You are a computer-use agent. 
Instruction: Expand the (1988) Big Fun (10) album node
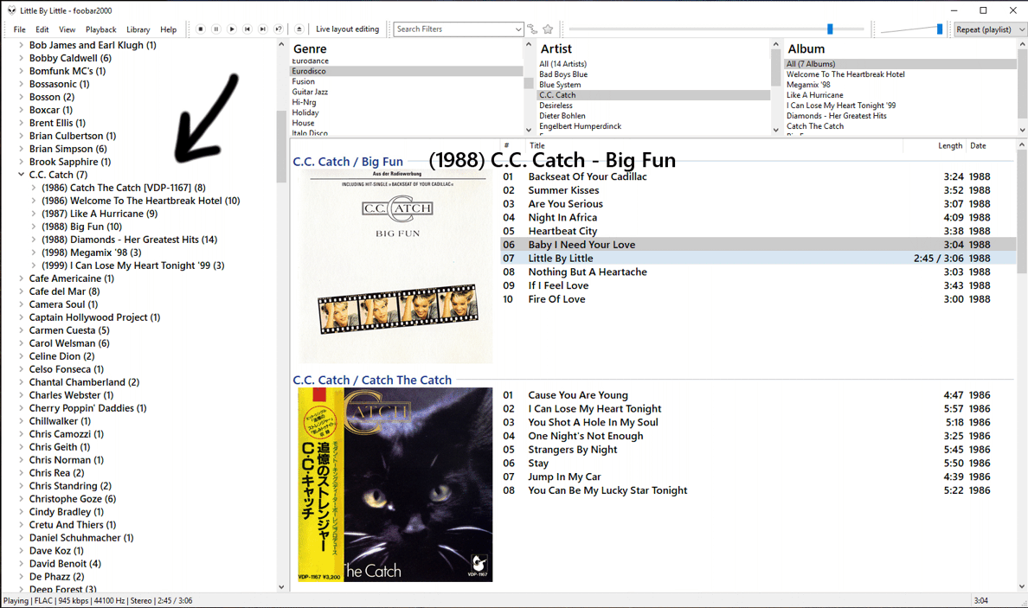pos(34,227)
